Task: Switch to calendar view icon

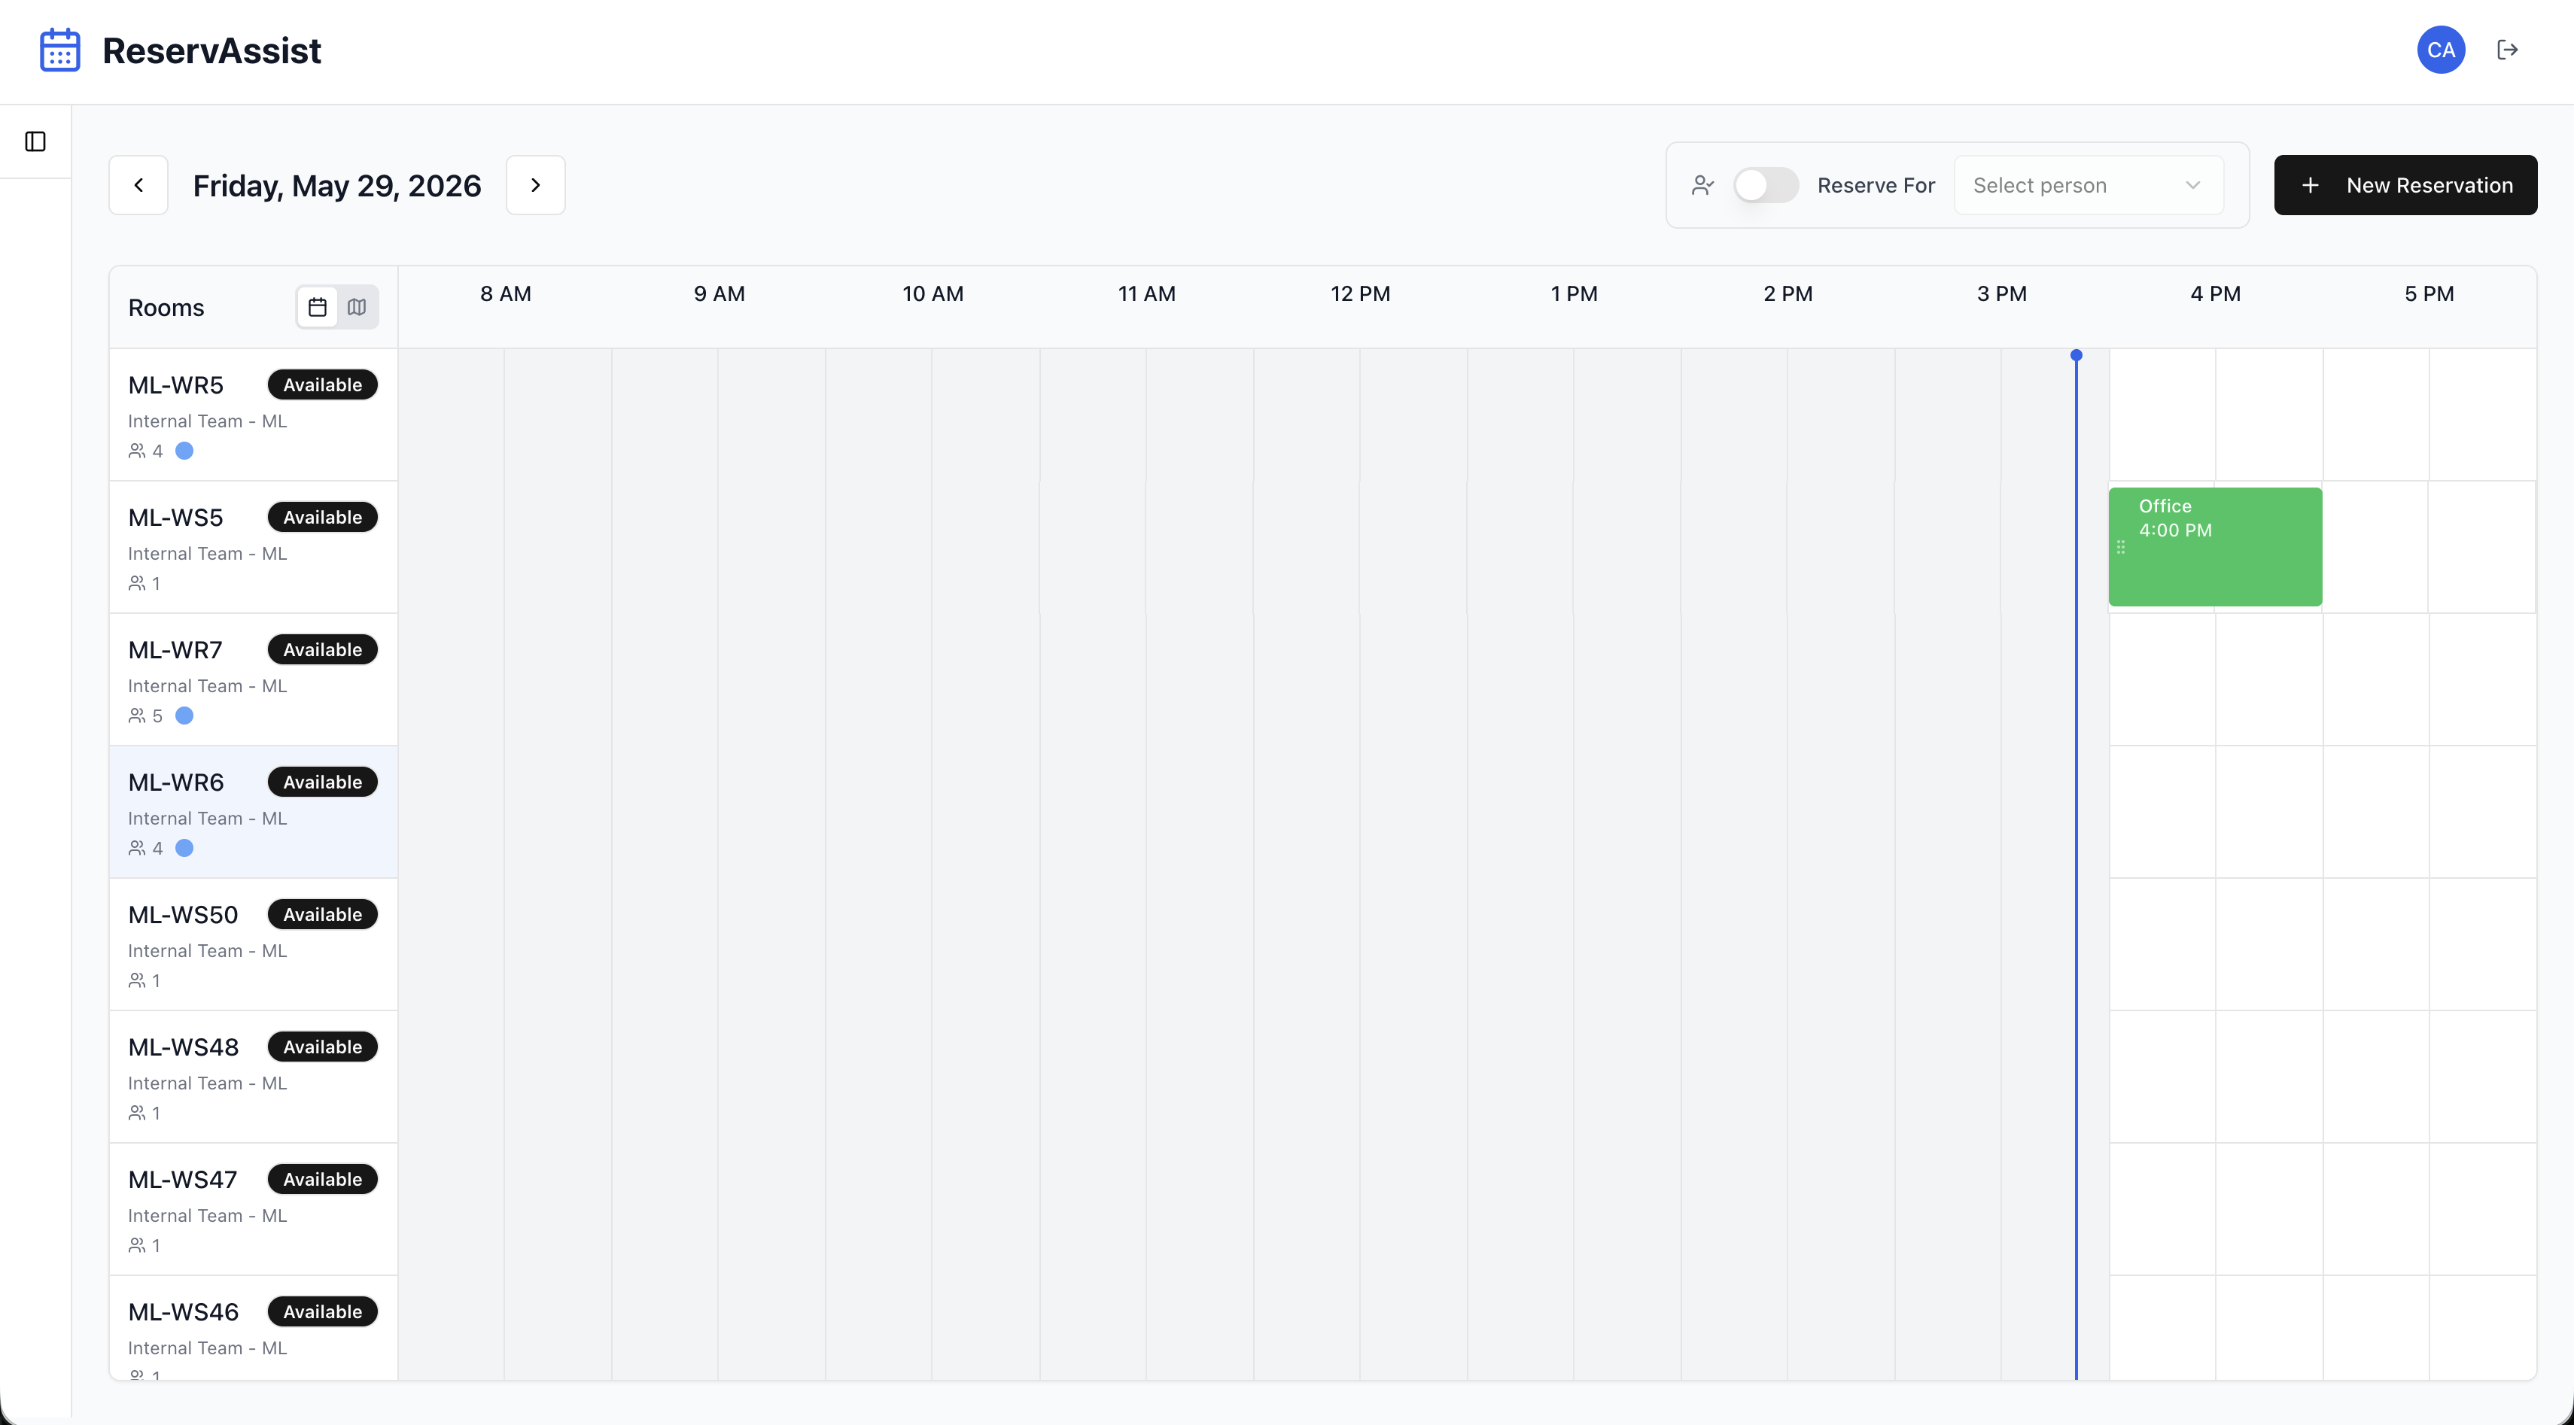Action: [x=318, y=306]
